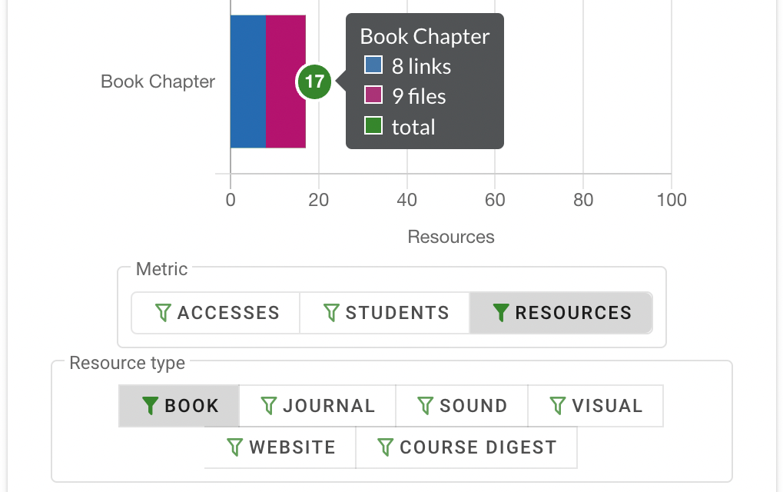The image size is (783, 492).
Task: Click the Book Chapter axis label
Action: click(157, 81)
